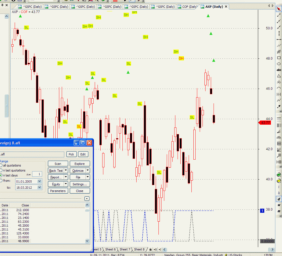
Task: Switch to Sheet 6 tab
Action: tap(110, 249)
